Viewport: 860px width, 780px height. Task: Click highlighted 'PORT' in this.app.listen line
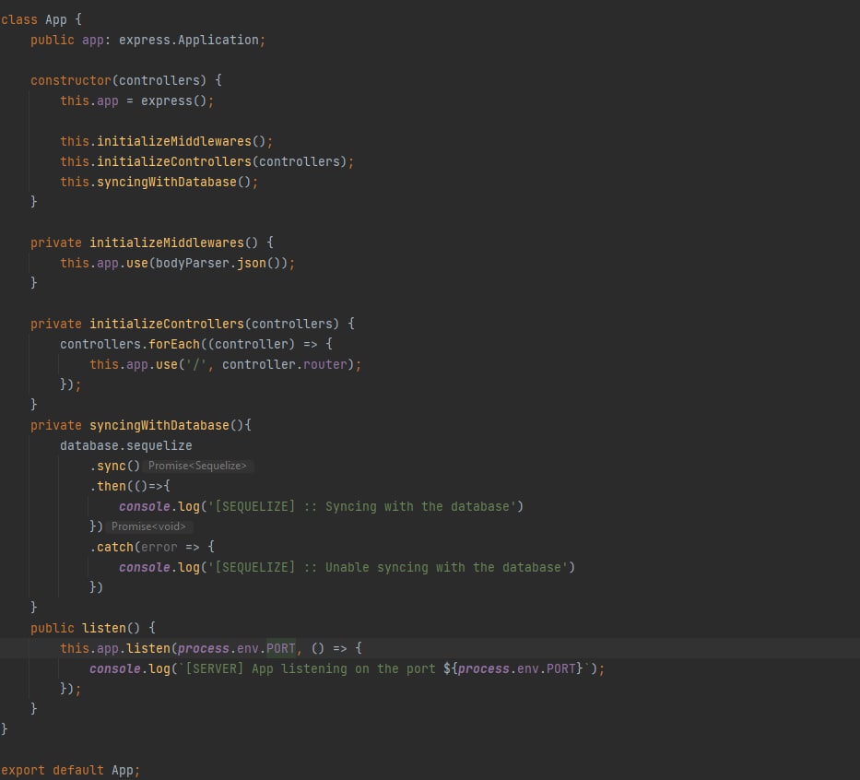tap(281, 649)
